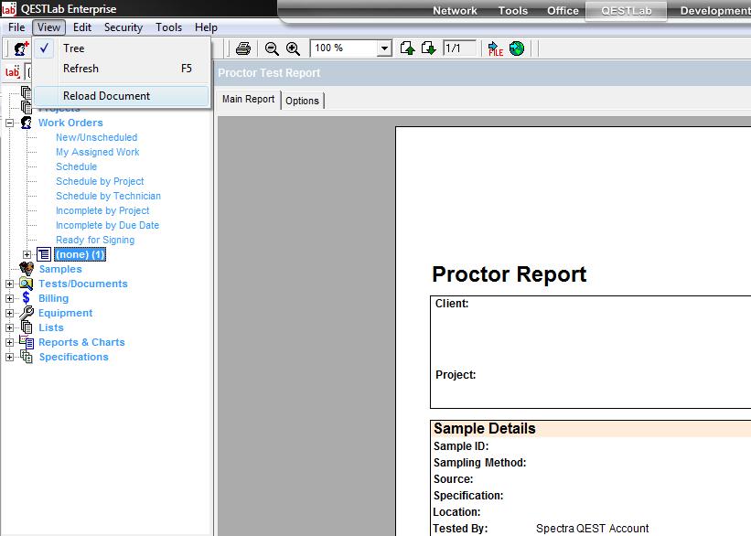
Task: Select Refresh in the View menu
Action: [x=80, y=69]
